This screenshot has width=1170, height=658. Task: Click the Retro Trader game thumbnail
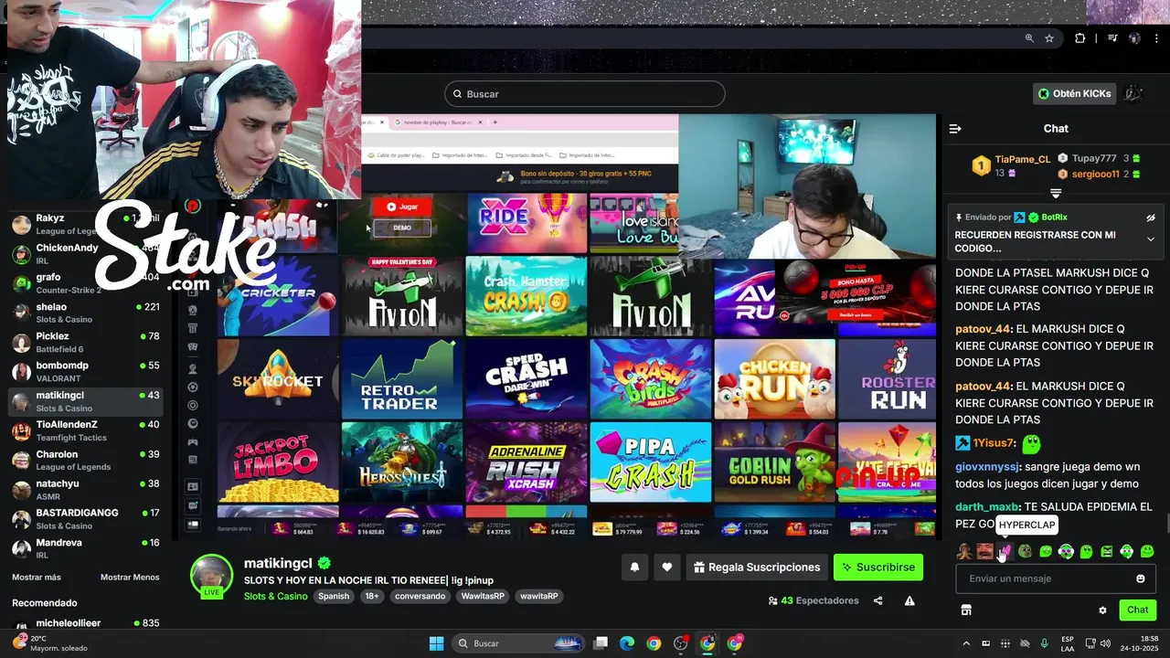coord(401,379)
